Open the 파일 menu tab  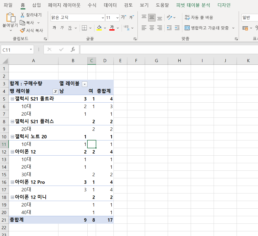8,5
